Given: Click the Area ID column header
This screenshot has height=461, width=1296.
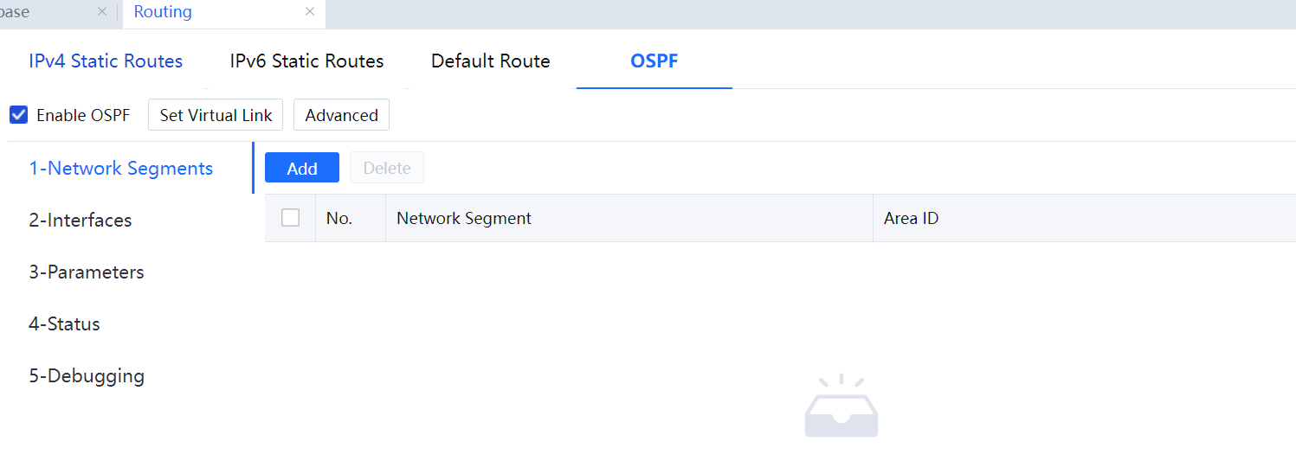Looking at the screenshot, I should click(x=911, y=219).
